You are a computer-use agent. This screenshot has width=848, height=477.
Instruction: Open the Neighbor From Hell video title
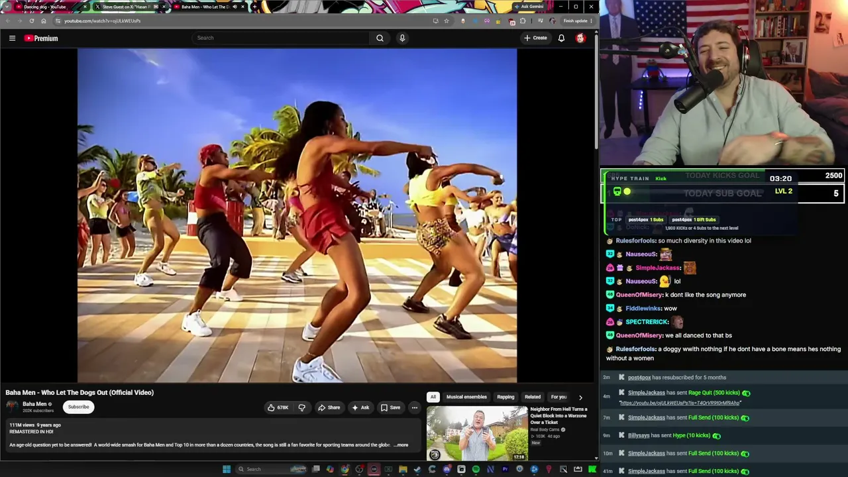pyautogui.click(x=558, y=415)
